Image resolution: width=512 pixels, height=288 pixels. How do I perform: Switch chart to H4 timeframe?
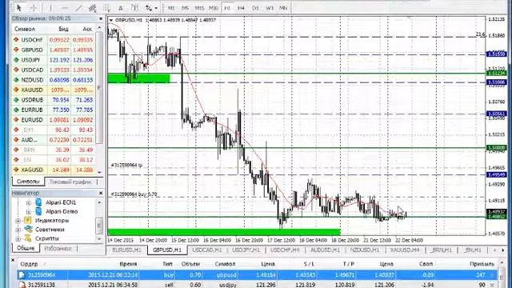tap(241, 8)
